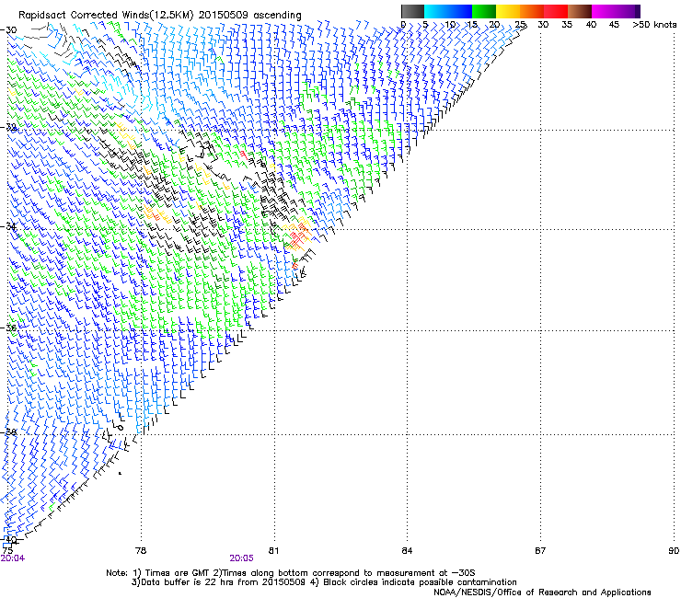This screenshot has width=681, height=598.
Task: Select the orange 25-30 knots legend swatch
Action: click(x=532, y=11)
